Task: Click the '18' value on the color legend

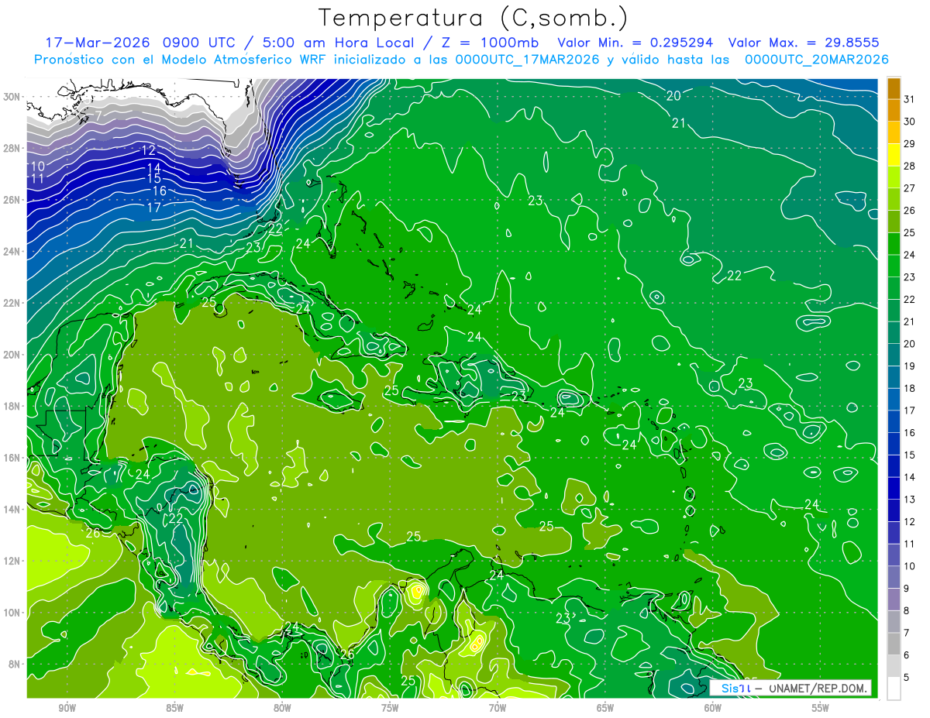Action: click(910, 389)
